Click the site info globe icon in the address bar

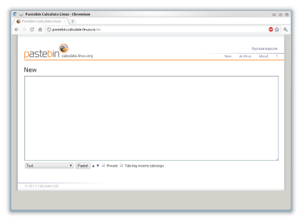click(x=49, y=30)
